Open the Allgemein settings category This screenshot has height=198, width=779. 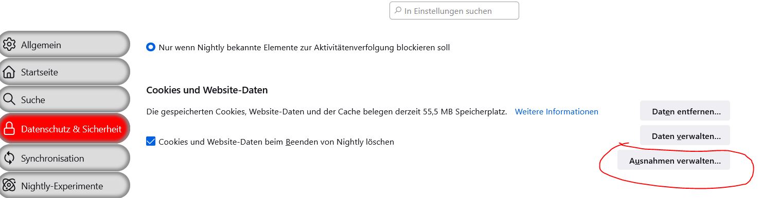(64, 45)
